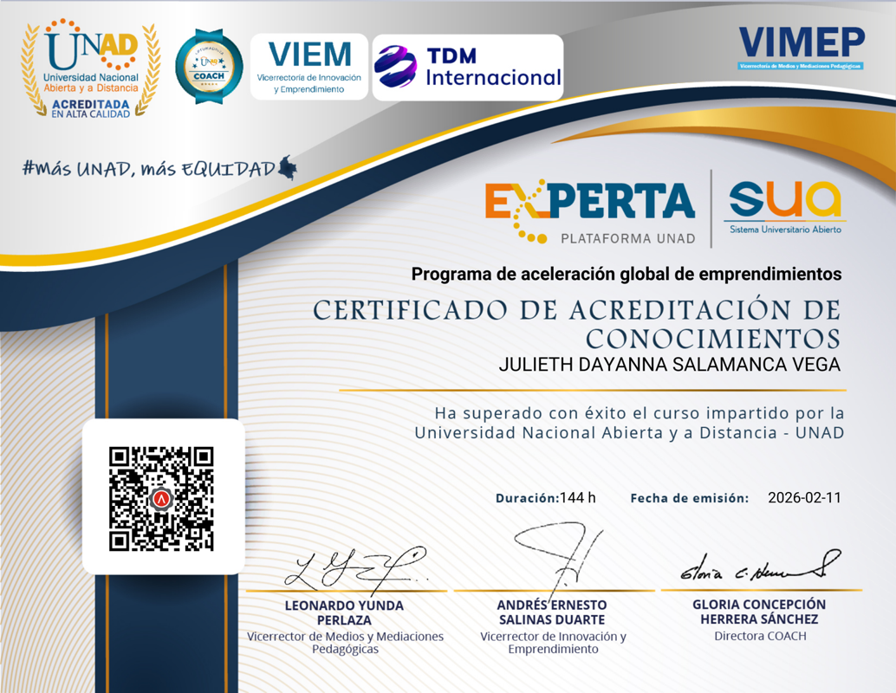Screen dimensions: 896x693
Task: Click the Programa de aceleración global heading
Action: 627,275
